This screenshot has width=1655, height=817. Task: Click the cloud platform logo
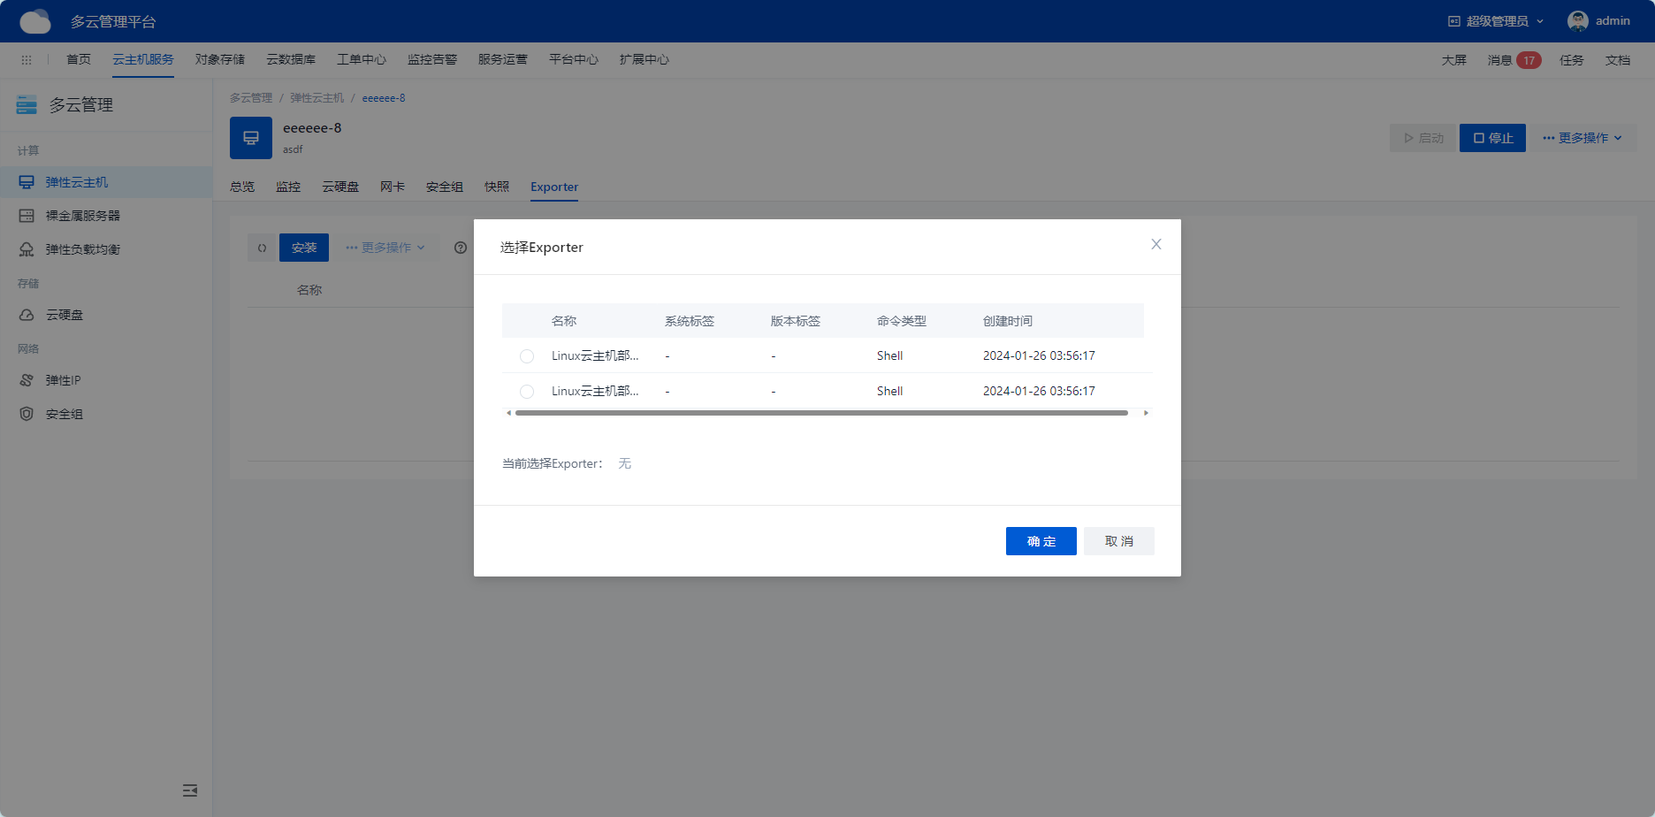(35, 21)
